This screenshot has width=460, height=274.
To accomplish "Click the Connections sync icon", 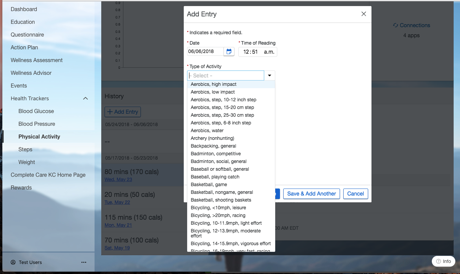I will pos(396,25).
